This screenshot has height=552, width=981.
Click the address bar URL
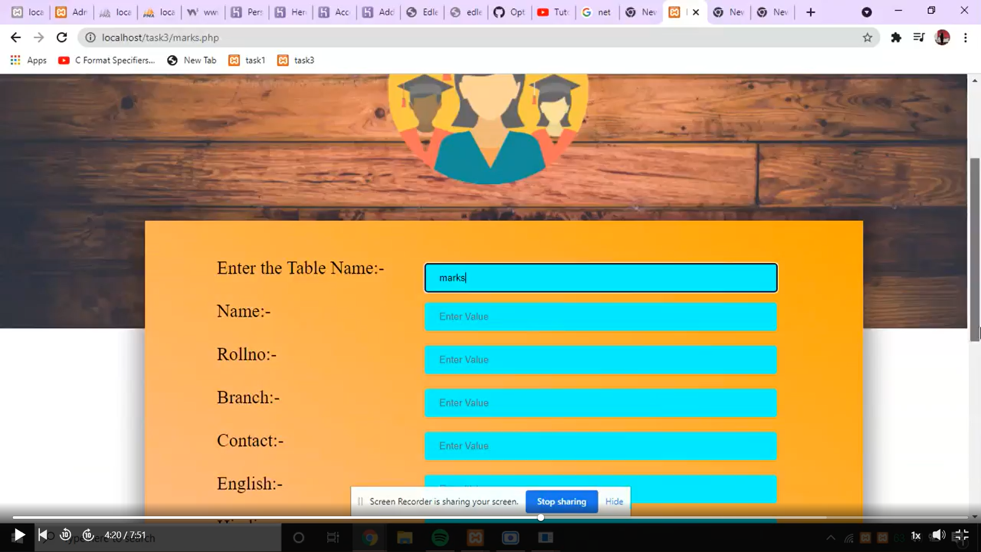tap(160, 37)
